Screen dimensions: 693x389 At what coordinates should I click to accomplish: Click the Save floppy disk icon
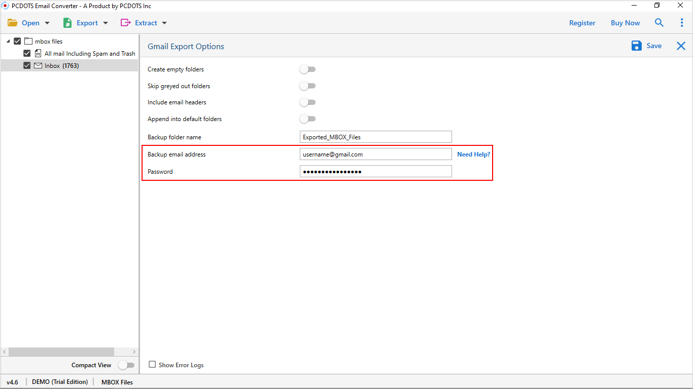[636, 46]
